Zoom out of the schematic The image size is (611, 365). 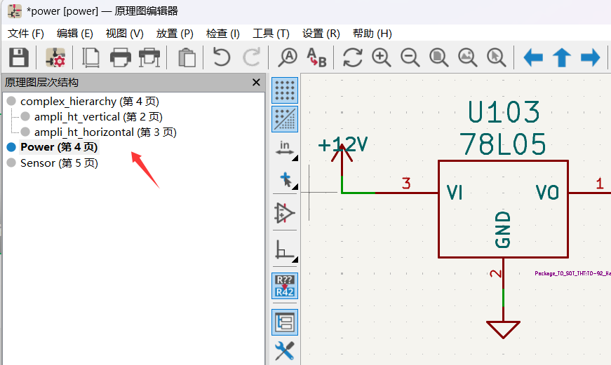point(410,57)
